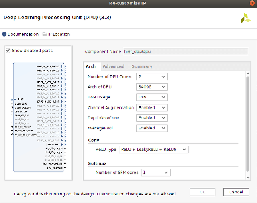Open the DepthWiseConv dropdown
257x203 pixels.
(152, 118)
